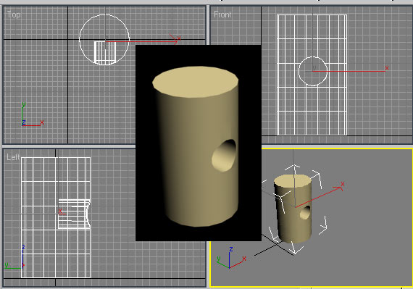Viewport: 413px width, 289px height.
Task: Click the axis tripod in perspective viewport corner
Action: coord(231,258)
